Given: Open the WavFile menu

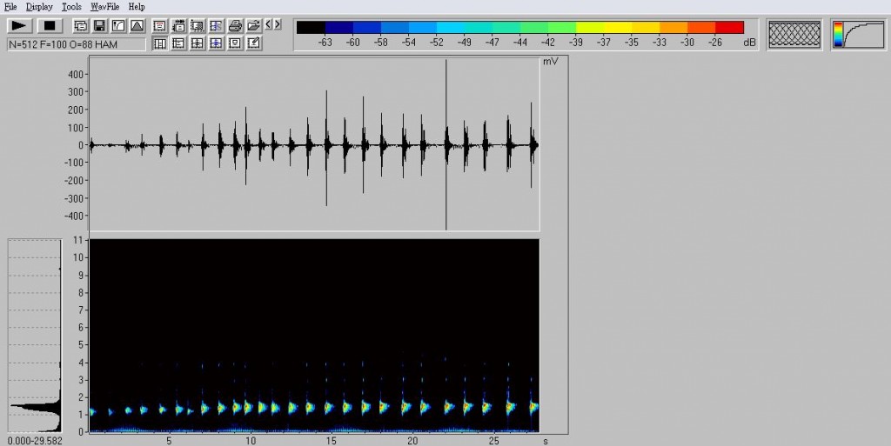Looking at the screenshot, I should tap(105, 6).
